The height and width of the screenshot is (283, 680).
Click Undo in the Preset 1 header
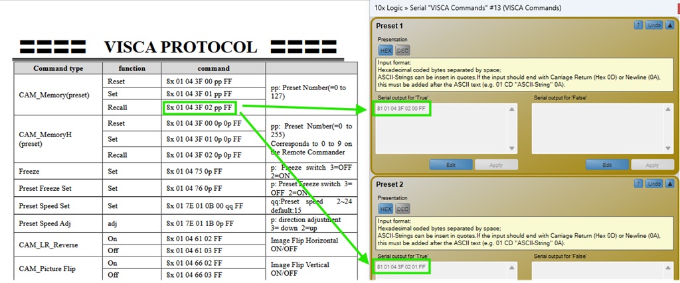pyautogui.click(x=654, y=25)
